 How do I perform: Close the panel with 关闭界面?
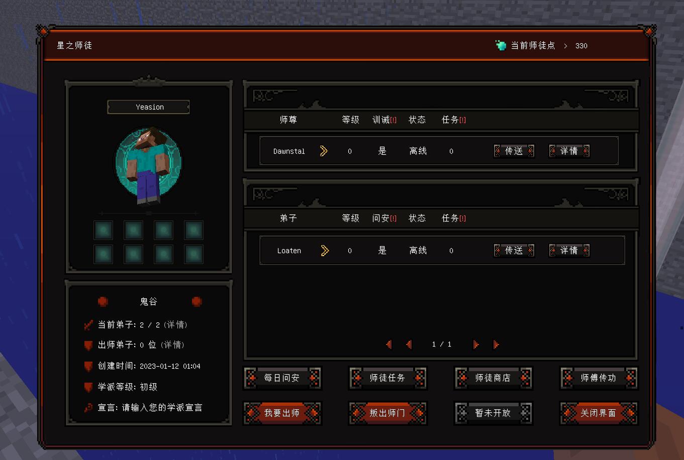tap(599, 413)
